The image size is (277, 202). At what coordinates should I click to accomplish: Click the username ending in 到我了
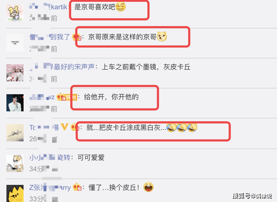(x=50, y=37)
